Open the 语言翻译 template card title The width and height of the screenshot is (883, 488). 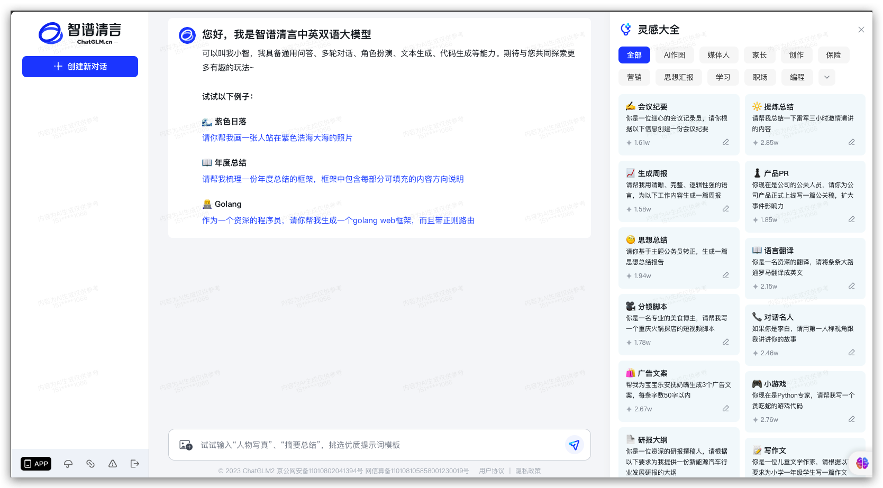778,251
